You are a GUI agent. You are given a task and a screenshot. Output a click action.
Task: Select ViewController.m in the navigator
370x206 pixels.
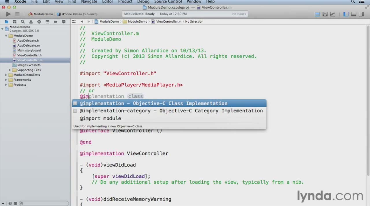tap(30, 60)
